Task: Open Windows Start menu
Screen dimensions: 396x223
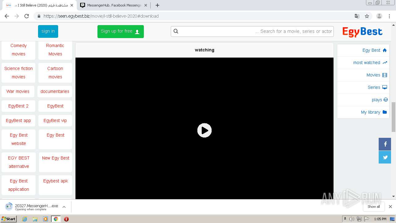Action: (x=9, y=219)
